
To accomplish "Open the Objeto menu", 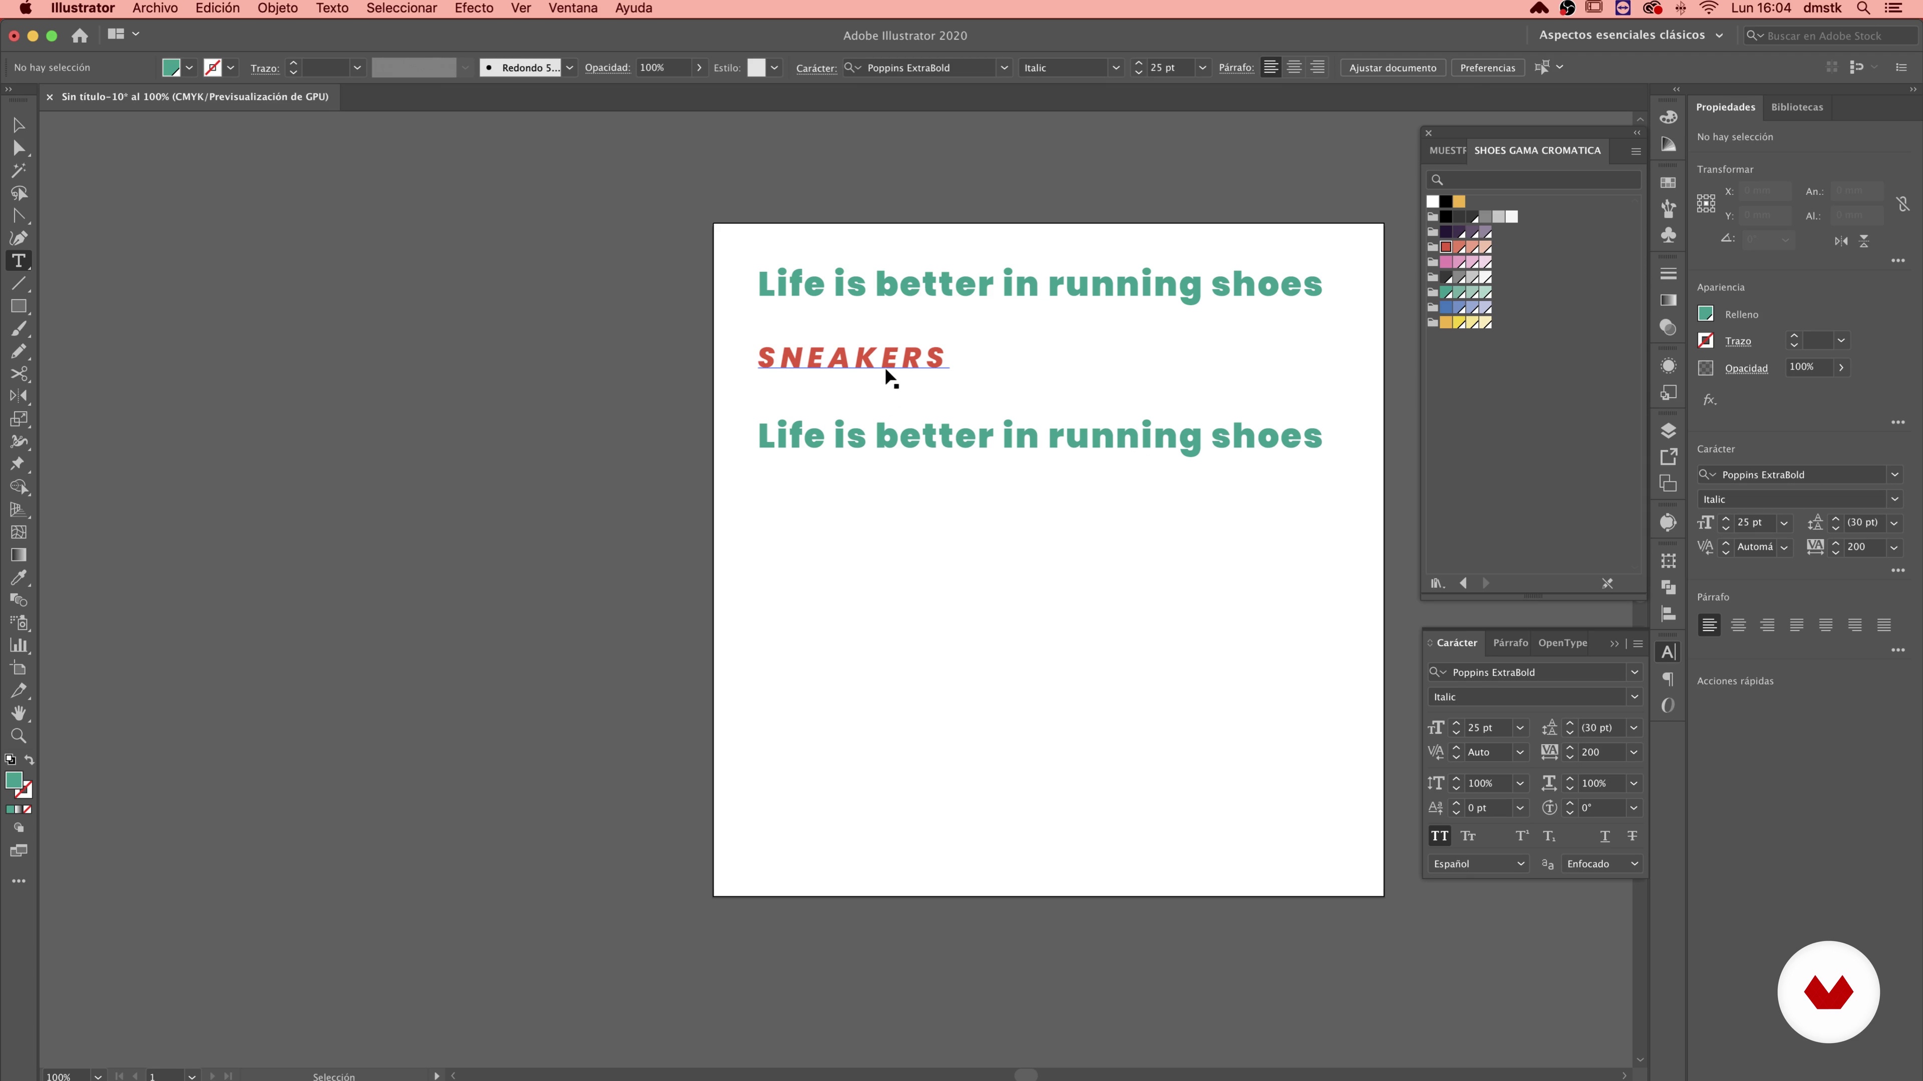I will coord(277,8).
